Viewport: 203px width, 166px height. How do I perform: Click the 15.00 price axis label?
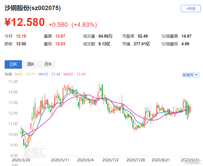[x=13, y=82]
